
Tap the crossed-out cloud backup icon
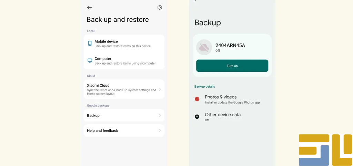coord(204,47)
